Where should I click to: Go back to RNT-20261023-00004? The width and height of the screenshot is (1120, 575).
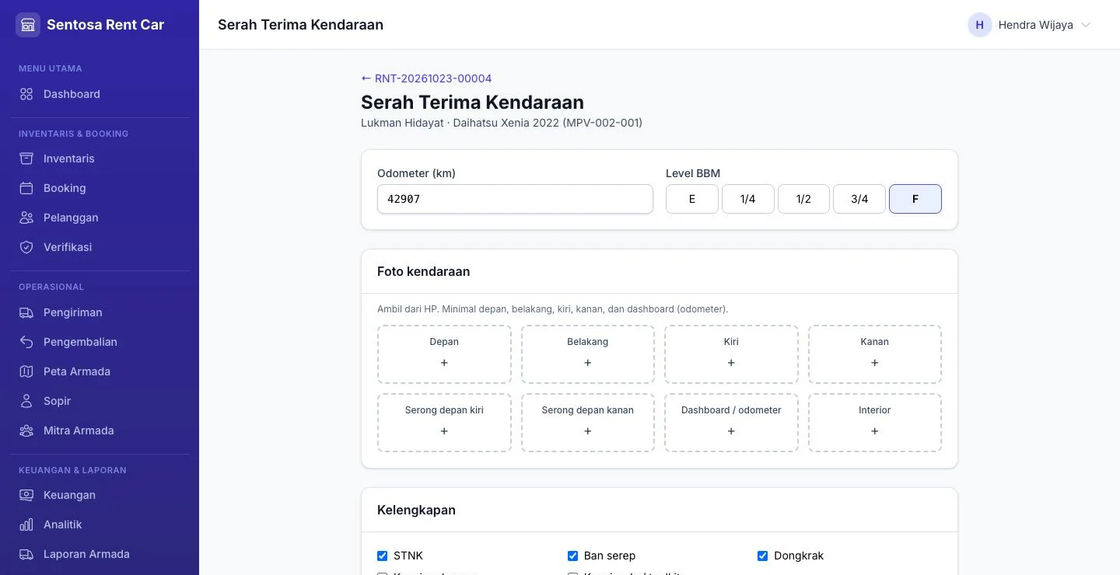click(426, 78)
